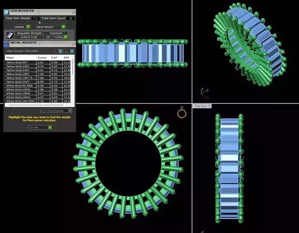Click the 5.51 grams value
Screen dimensions: 299x233
41,62
